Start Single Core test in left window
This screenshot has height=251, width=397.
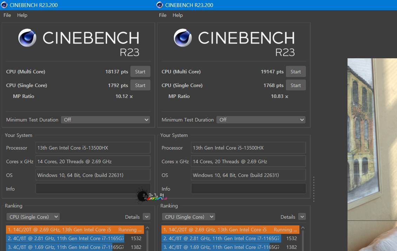pos(140,85)
